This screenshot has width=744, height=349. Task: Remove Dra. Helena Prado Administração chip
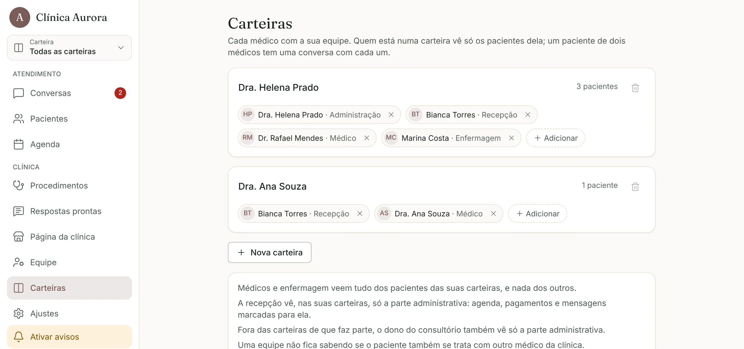click(391, 115)
